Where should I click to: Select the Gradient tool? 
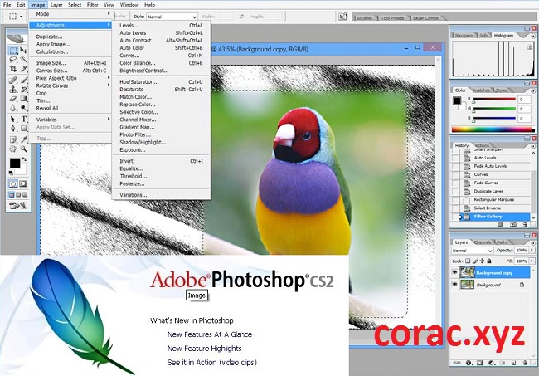(x=23, y=99)
